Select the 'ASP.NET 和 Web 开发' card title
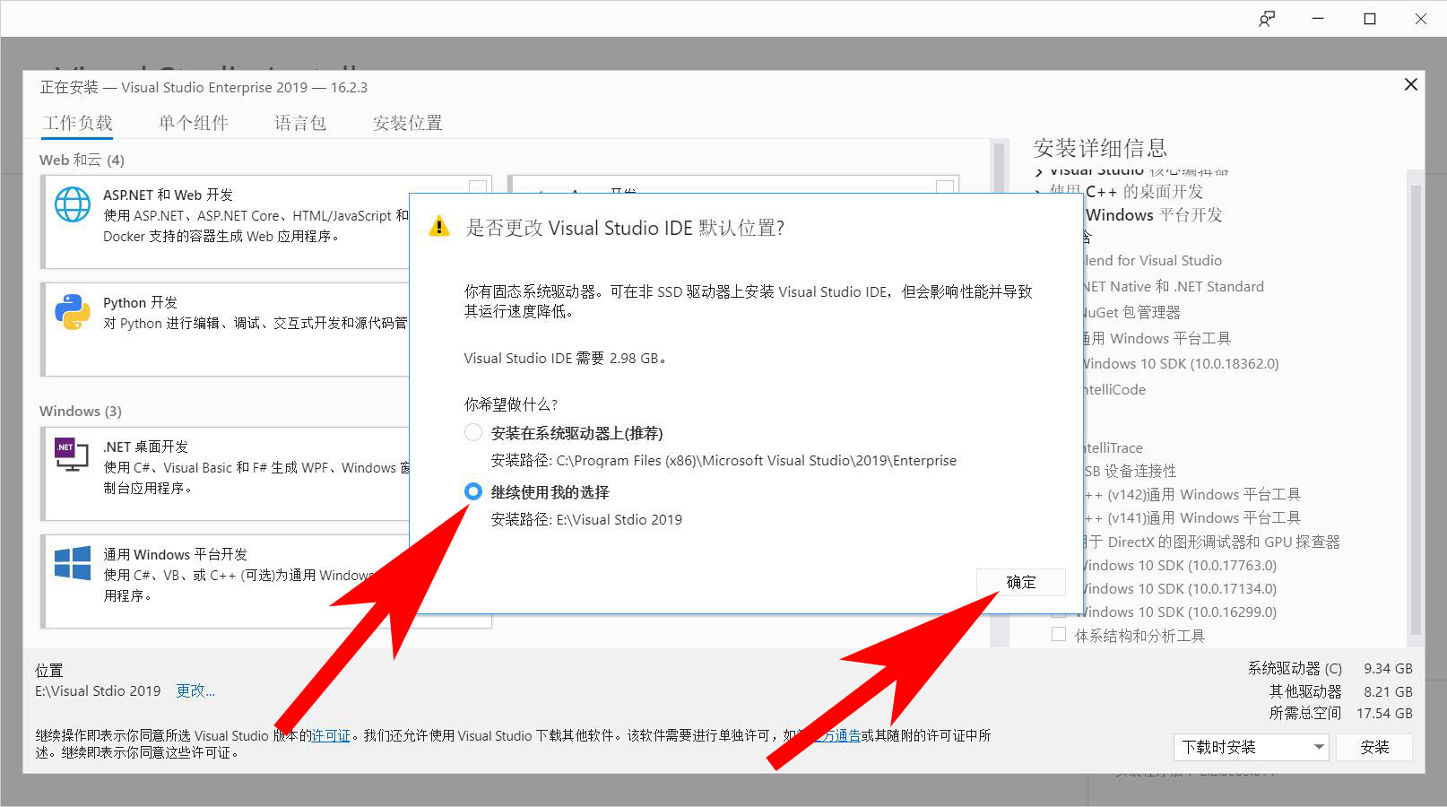 tap(168, 195)
